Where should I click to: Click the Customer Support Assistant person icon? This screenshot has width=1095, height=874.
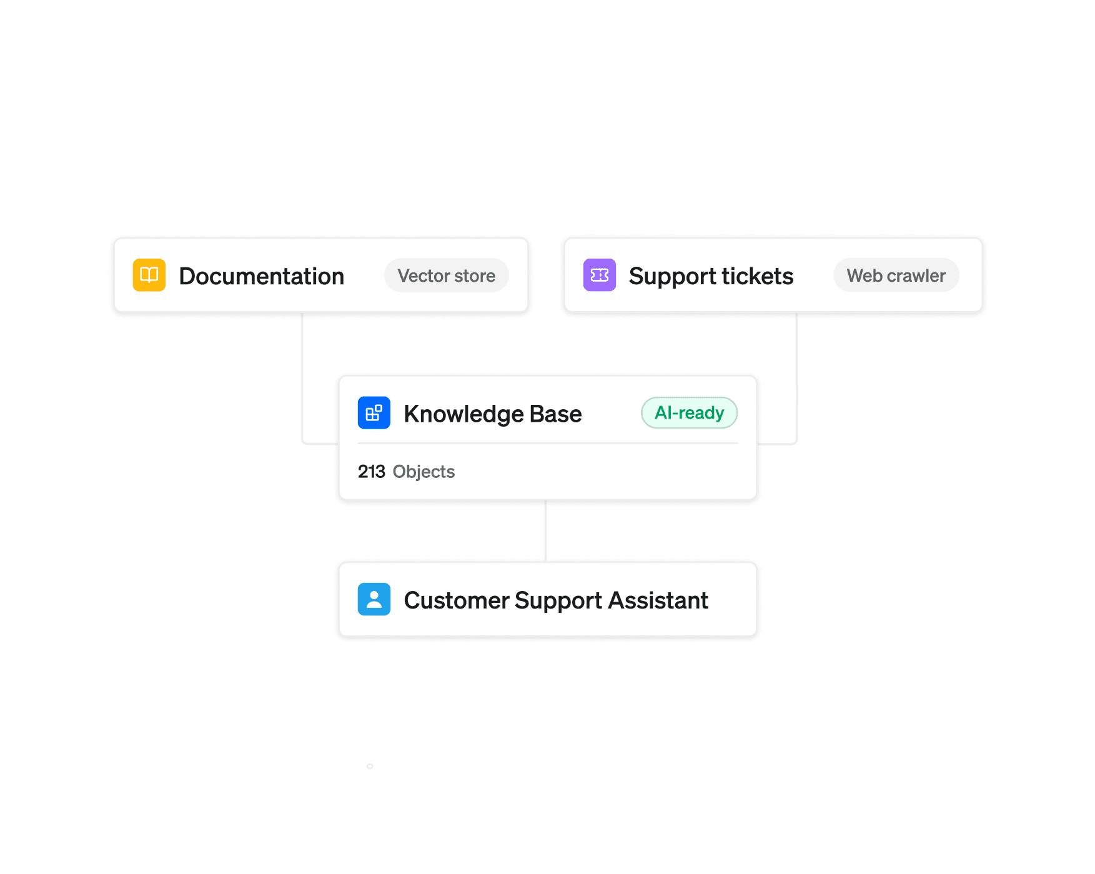pyautogui.click(x=374, y=599)
